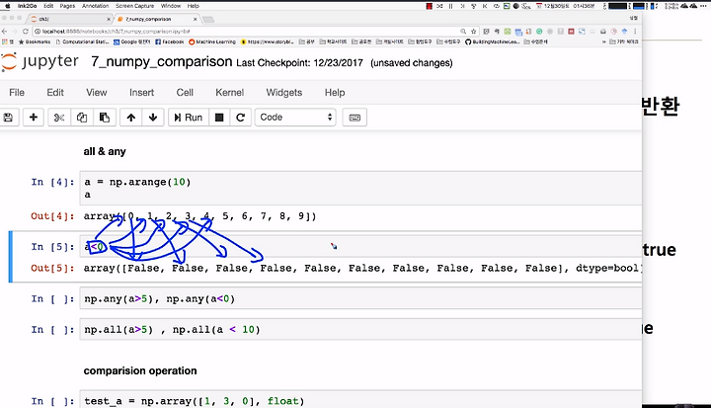The height and width of the screenshot is (408, 711).
Task: Click the green circle extension icon
Action: pos(539,32)
